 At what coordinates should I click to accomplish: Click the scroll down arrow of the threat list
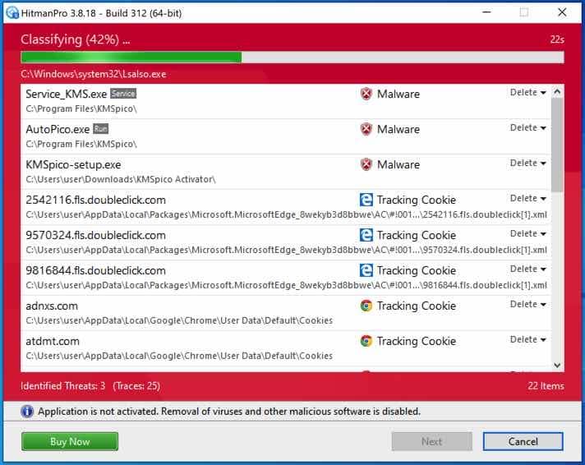[557, 366]
